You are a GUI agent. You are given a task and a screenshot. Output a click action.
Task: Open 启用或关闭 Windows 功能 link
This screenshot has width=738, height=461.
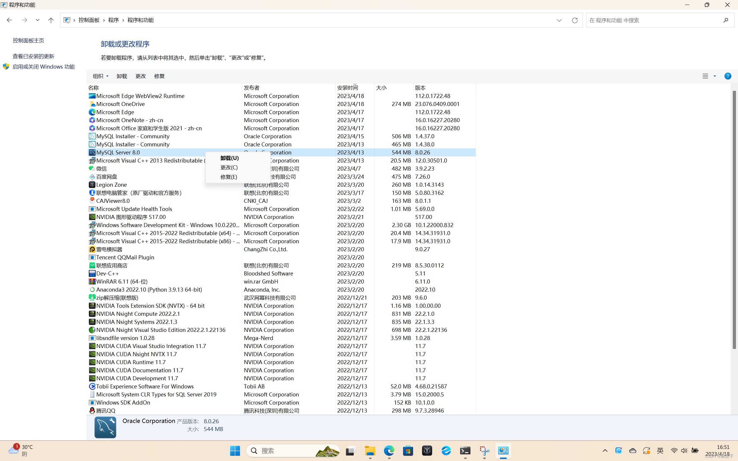pyautogui.click(x=43, y=67)
